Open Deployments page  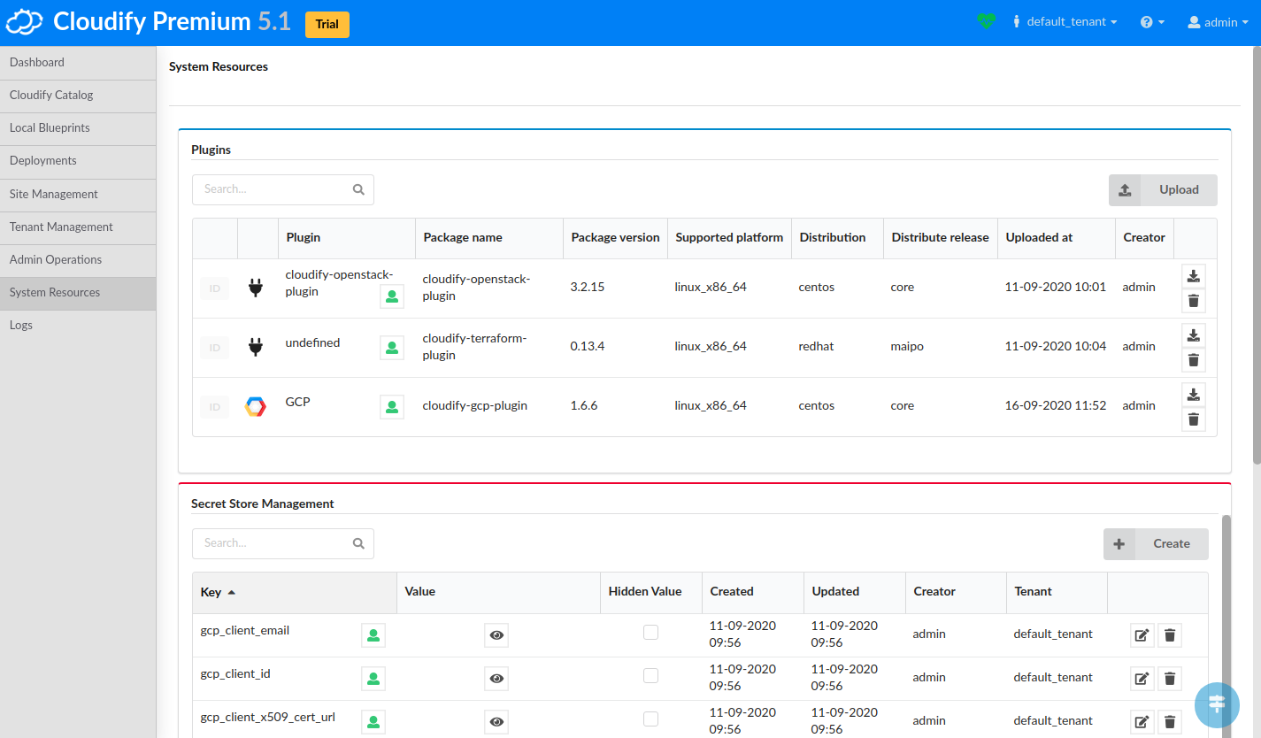(78, 161)
